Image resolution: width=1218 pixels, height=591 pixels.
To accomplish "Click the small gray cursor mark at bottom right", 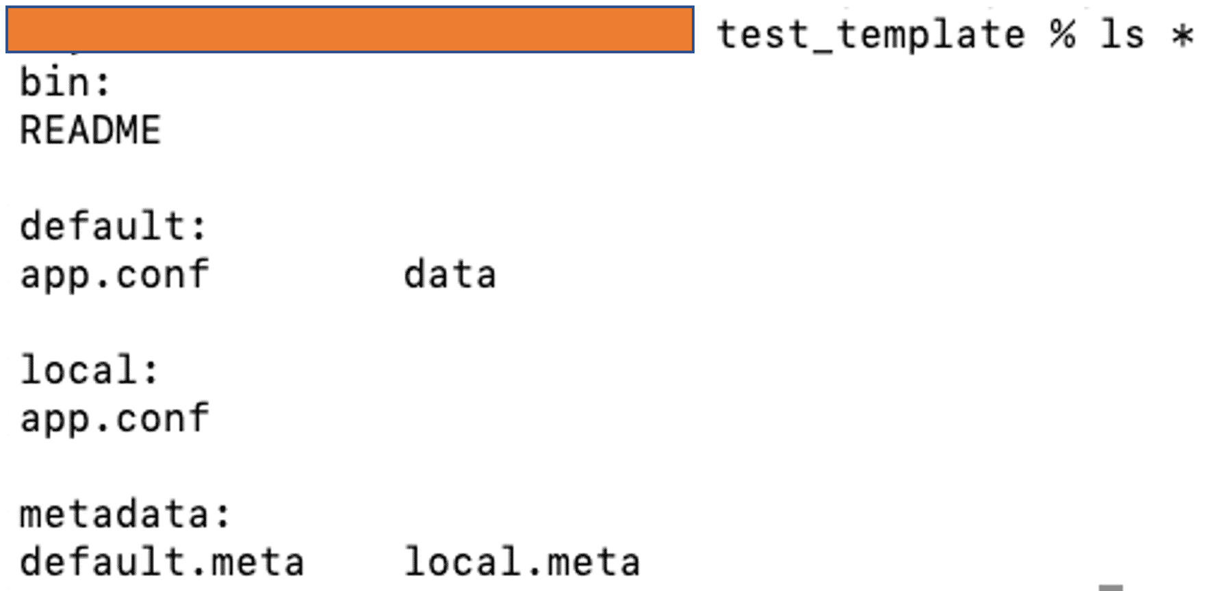I will 1111,588.
